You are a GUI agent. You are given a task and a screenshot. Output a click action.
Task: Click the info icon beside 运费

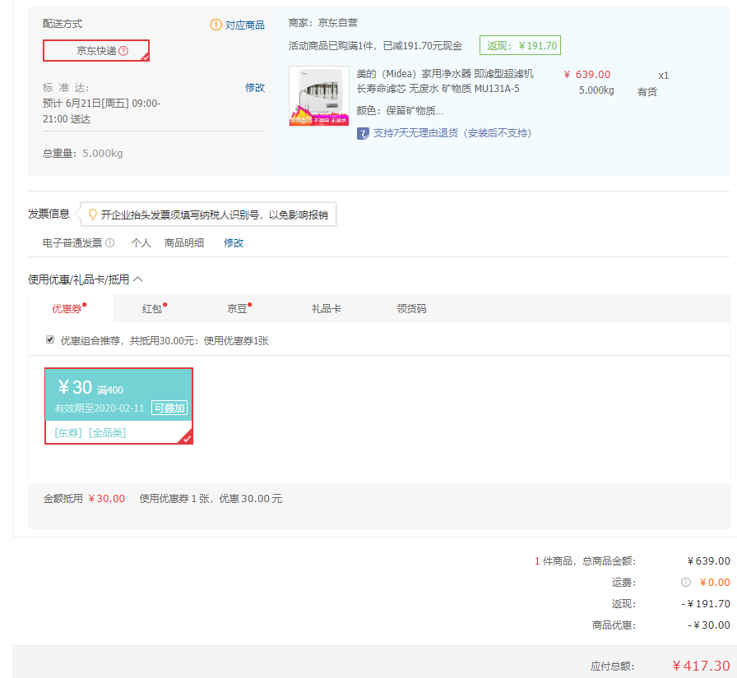pos(686,582)
